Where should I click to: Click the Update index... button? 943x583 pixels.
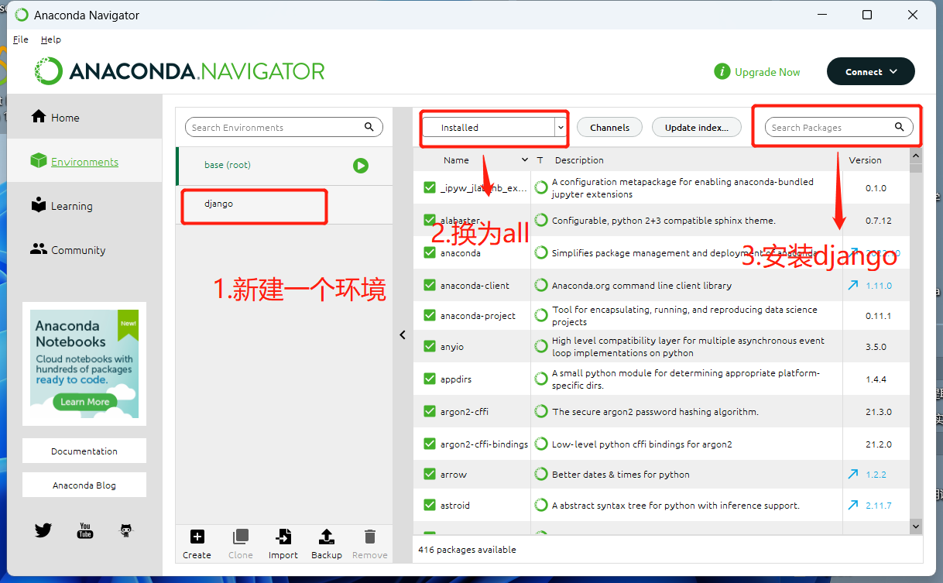click(x=697, y=128)
